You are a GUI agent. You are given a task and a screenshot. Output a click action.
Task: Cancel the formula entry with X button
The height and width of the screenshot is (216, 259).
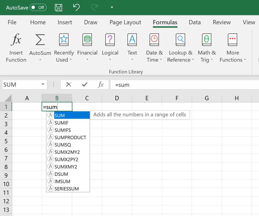click(x=69, y=85)
